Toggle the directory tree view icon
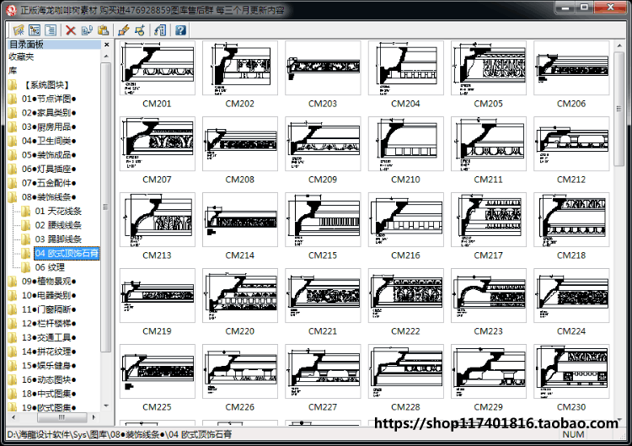The image size is (632, 446). coord(35,30)
